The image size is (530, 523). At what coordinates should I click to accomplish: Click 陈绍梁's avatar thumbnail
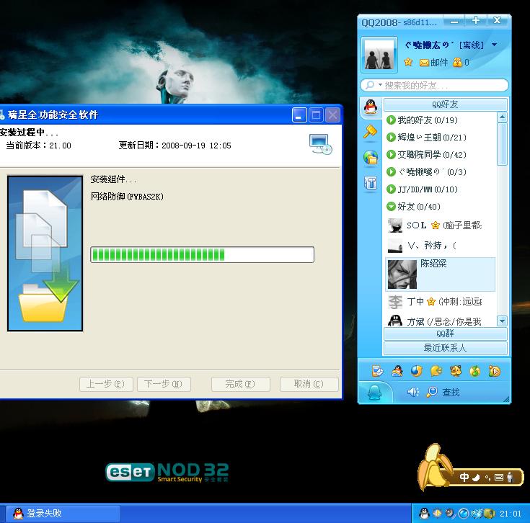(402, 274)
